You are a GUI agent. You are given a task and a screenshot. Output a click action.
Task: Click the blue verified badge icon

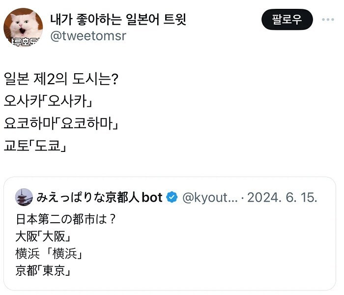[x=172, y=198]
